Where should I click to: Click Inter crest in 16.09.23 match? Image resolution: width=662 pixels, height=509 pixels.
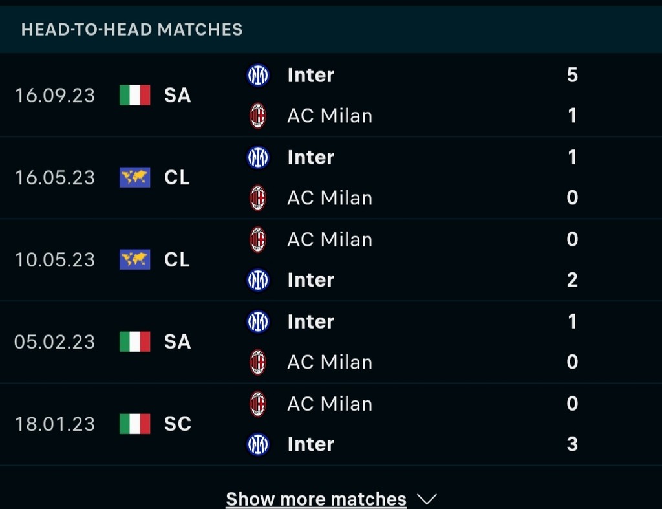258,75
